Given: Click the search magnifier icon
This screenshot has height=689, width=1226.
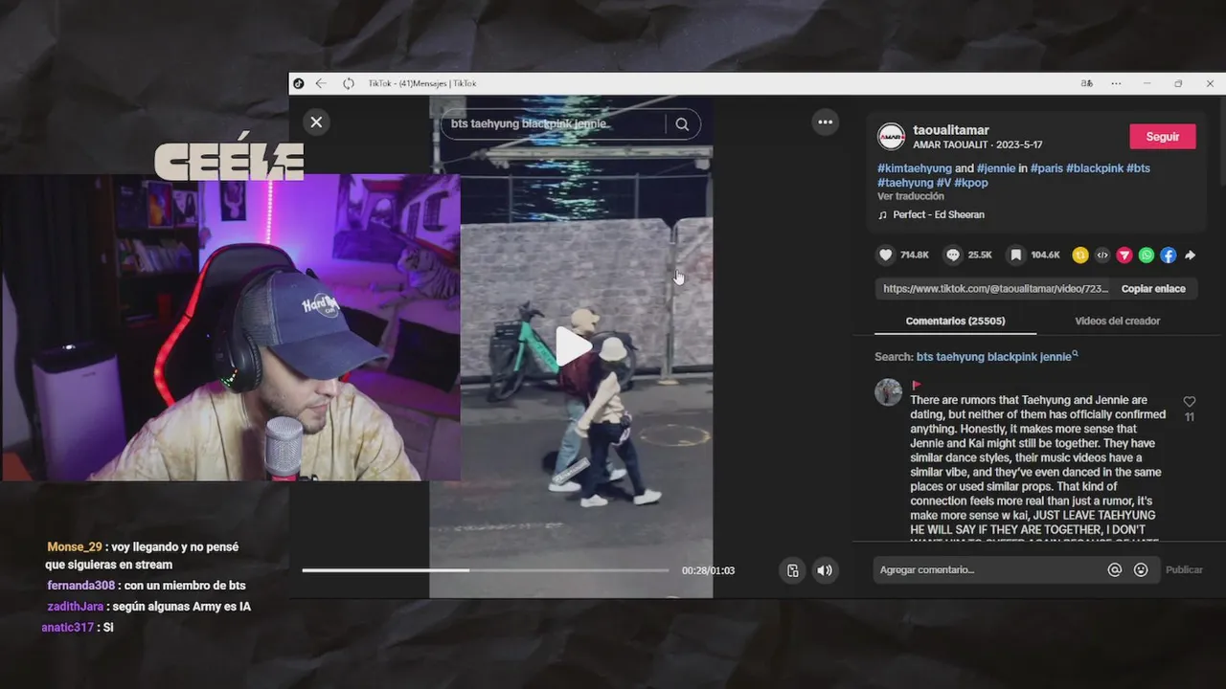Looking at the screenshot, I should (682, 123).
